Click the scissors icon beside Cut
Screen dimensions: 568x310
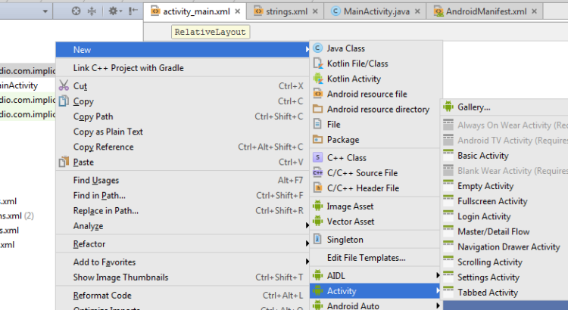click(64, 86)
